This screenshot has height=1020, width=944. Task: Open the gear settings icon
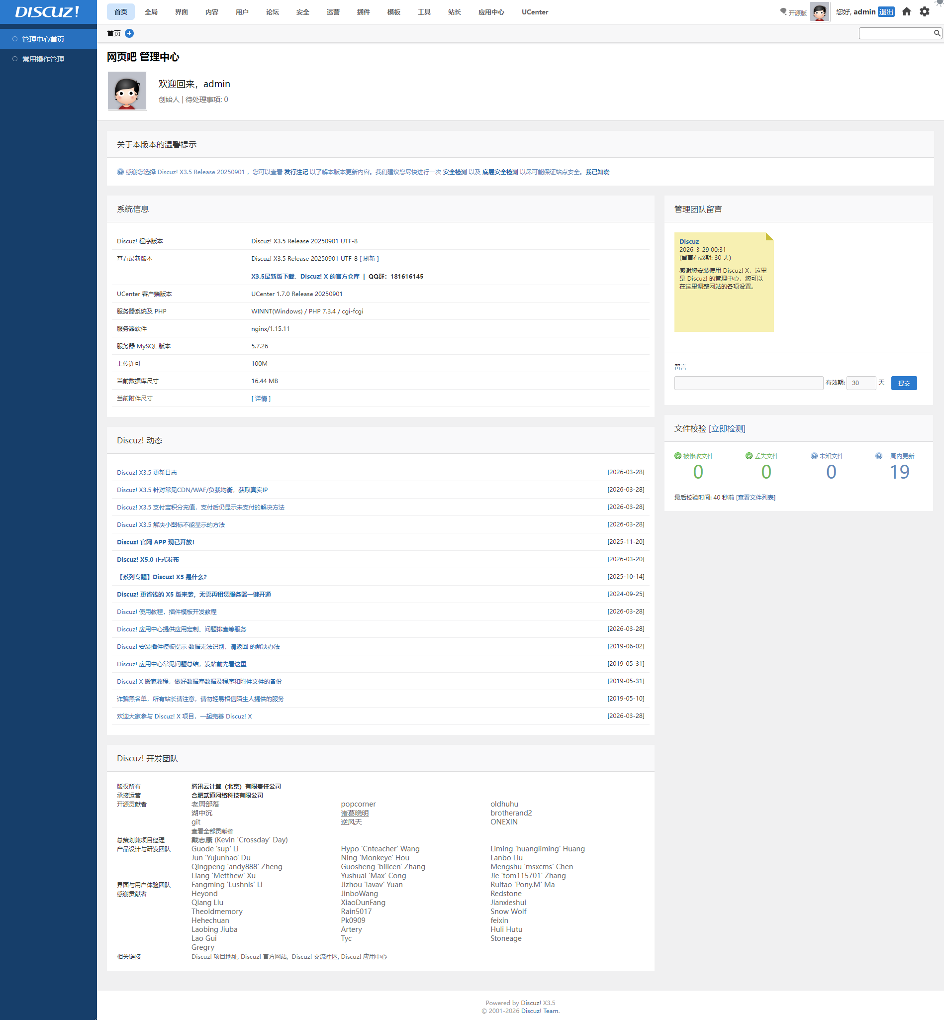click(x=924, y=12)
